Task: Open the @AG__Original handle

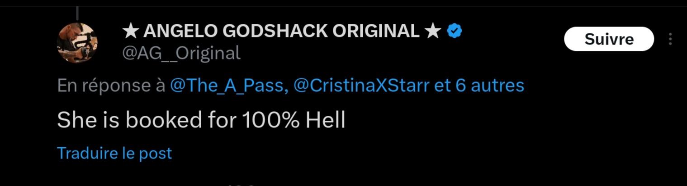Action: click(181, 54)
